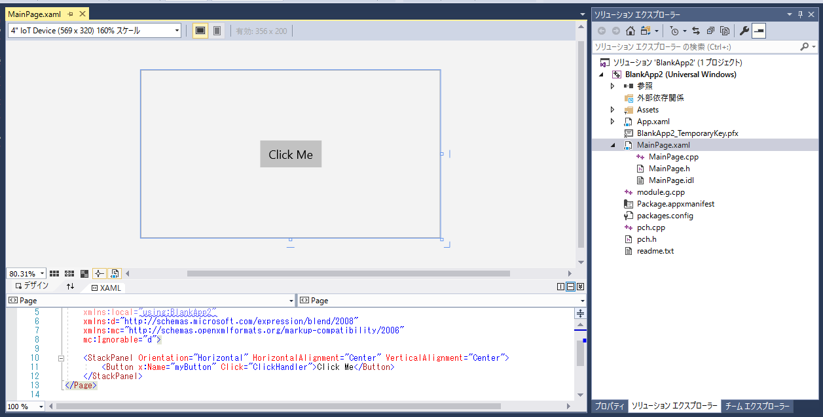This screenshot has width=823, height=417.
Task: Open the IoT Device scale dropdown
Action: [x=175, y=30]
